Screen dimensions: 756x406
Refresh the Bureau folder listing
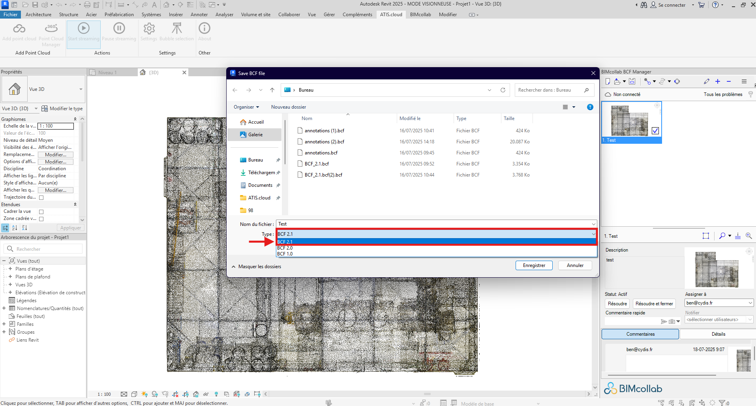[503, 90]
